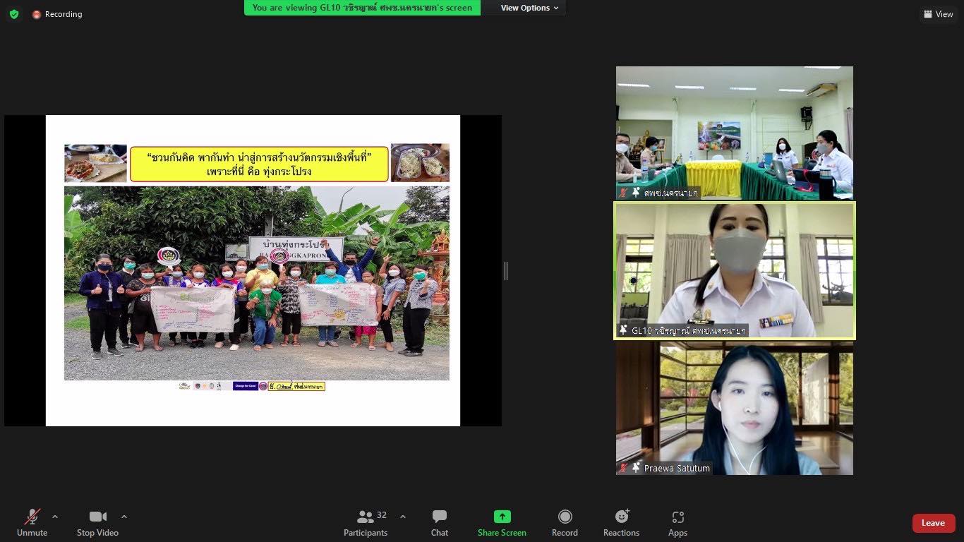
Task: Click the green Share Screen icon
Action: [502, 517]
